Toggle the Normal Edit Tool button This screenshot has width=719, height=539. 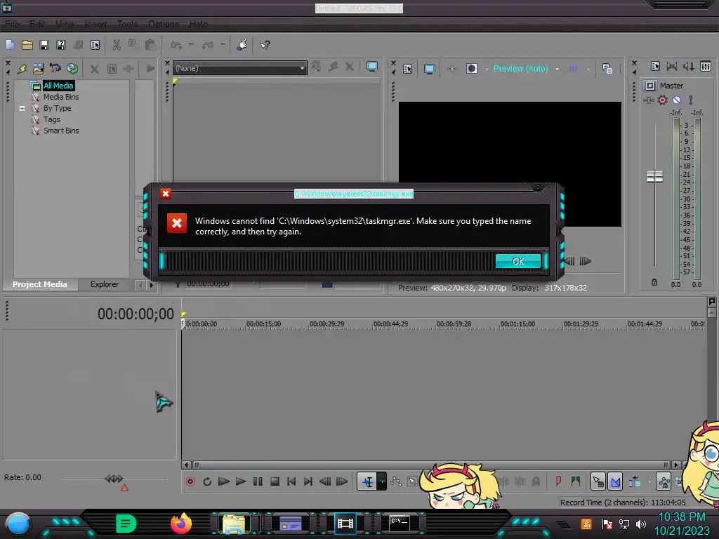pos(367,481)
